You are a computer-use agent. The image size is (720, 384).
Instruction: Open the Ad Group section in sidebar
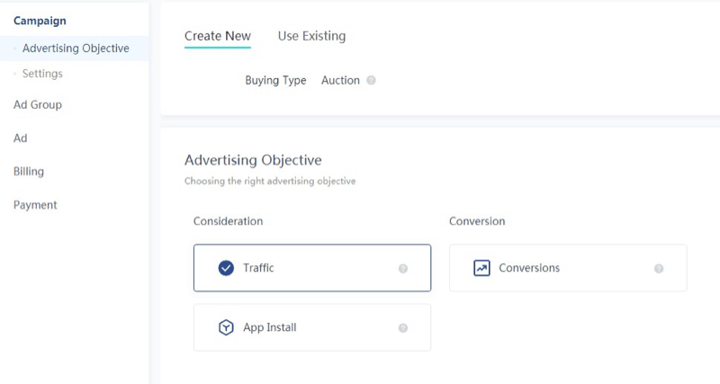point(38,104)
